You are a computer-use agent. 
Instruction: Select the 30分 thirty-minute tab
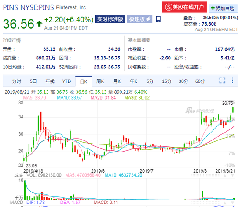coord(183,81)
